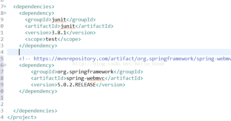Viewport: 231px width, 121px height.
Task: Collapse the dependencies element fold marker
Action: (5, 6)
